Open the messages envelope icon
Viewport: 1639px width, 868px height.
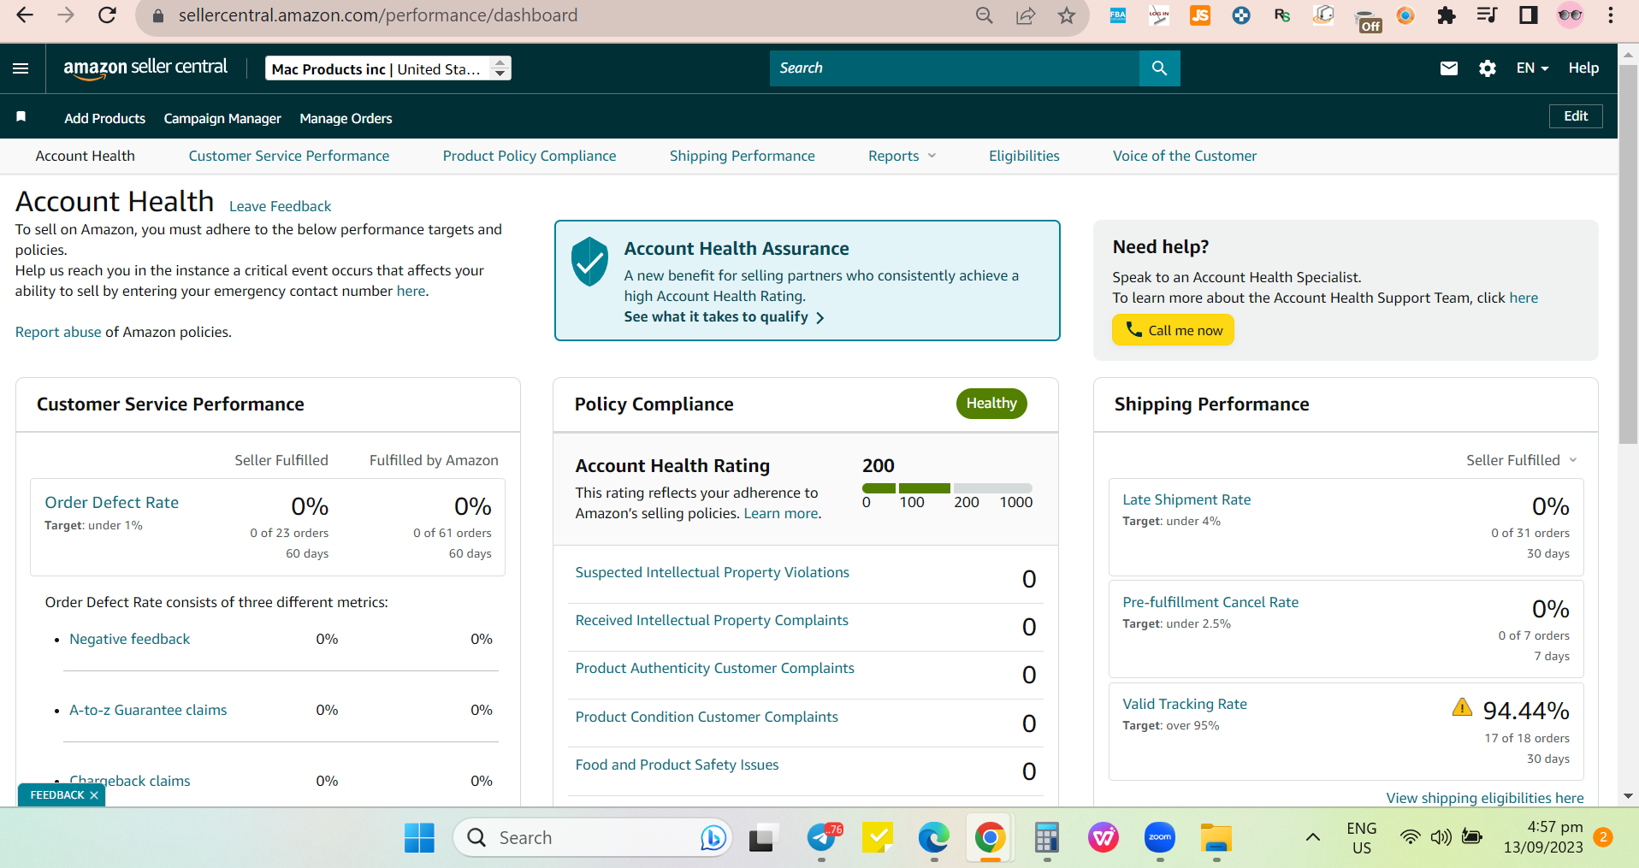pyautogui.click(x=1448, y=68)
